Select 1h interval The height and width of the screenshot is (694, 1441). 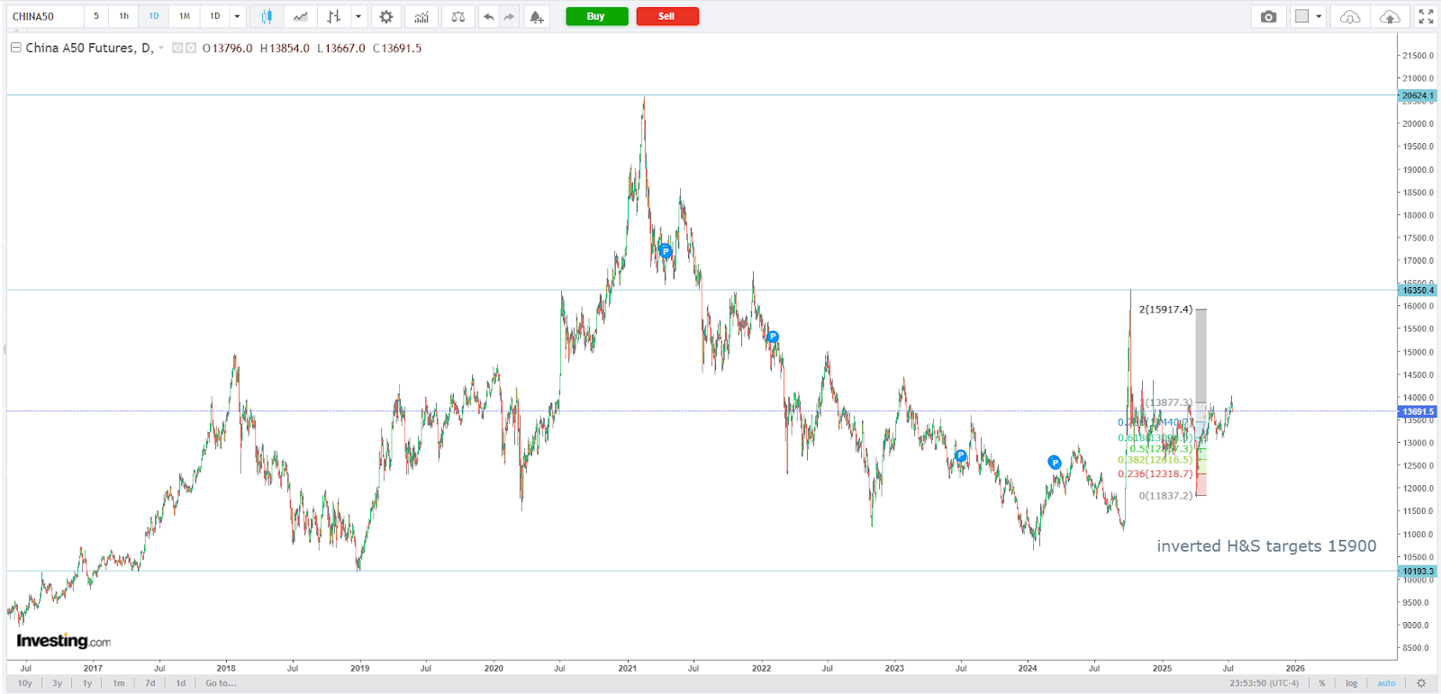(124, 16)
